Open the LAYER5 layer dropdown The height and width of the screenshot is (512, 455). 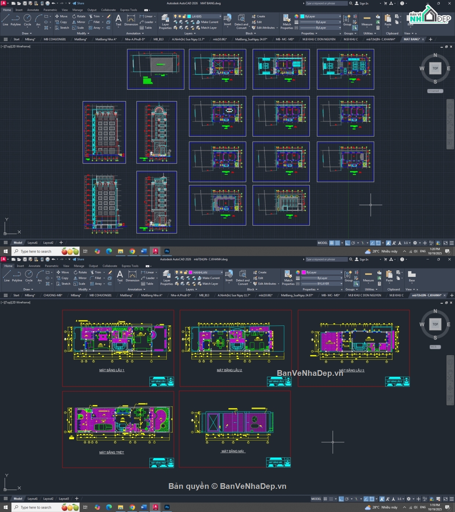[220, 16]
